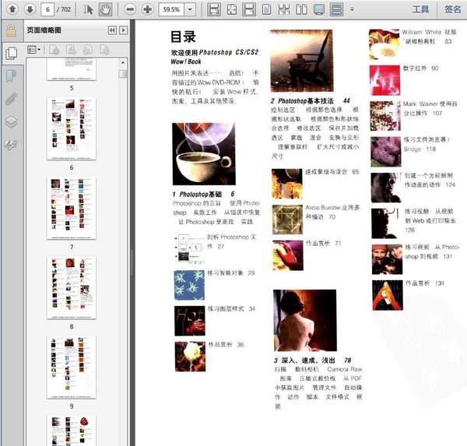Click heading '1 Photoshop基础 6'
This screenshot has height=446, width=467.
pos(204,195)
